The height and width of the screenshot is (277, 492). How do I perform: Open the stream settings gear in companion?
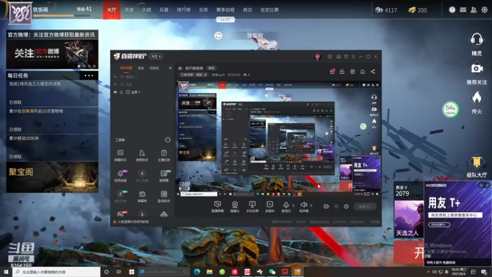coord(346,206)
